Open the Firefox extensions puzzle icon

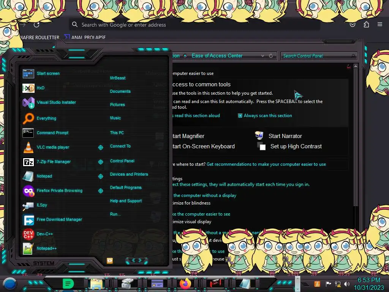(x=366, y=24)
